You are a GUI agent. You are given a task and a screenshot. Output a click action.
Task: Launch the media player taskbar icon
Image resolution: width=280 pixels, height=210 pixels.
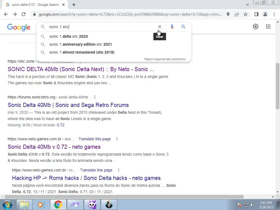tap(40, 205)
